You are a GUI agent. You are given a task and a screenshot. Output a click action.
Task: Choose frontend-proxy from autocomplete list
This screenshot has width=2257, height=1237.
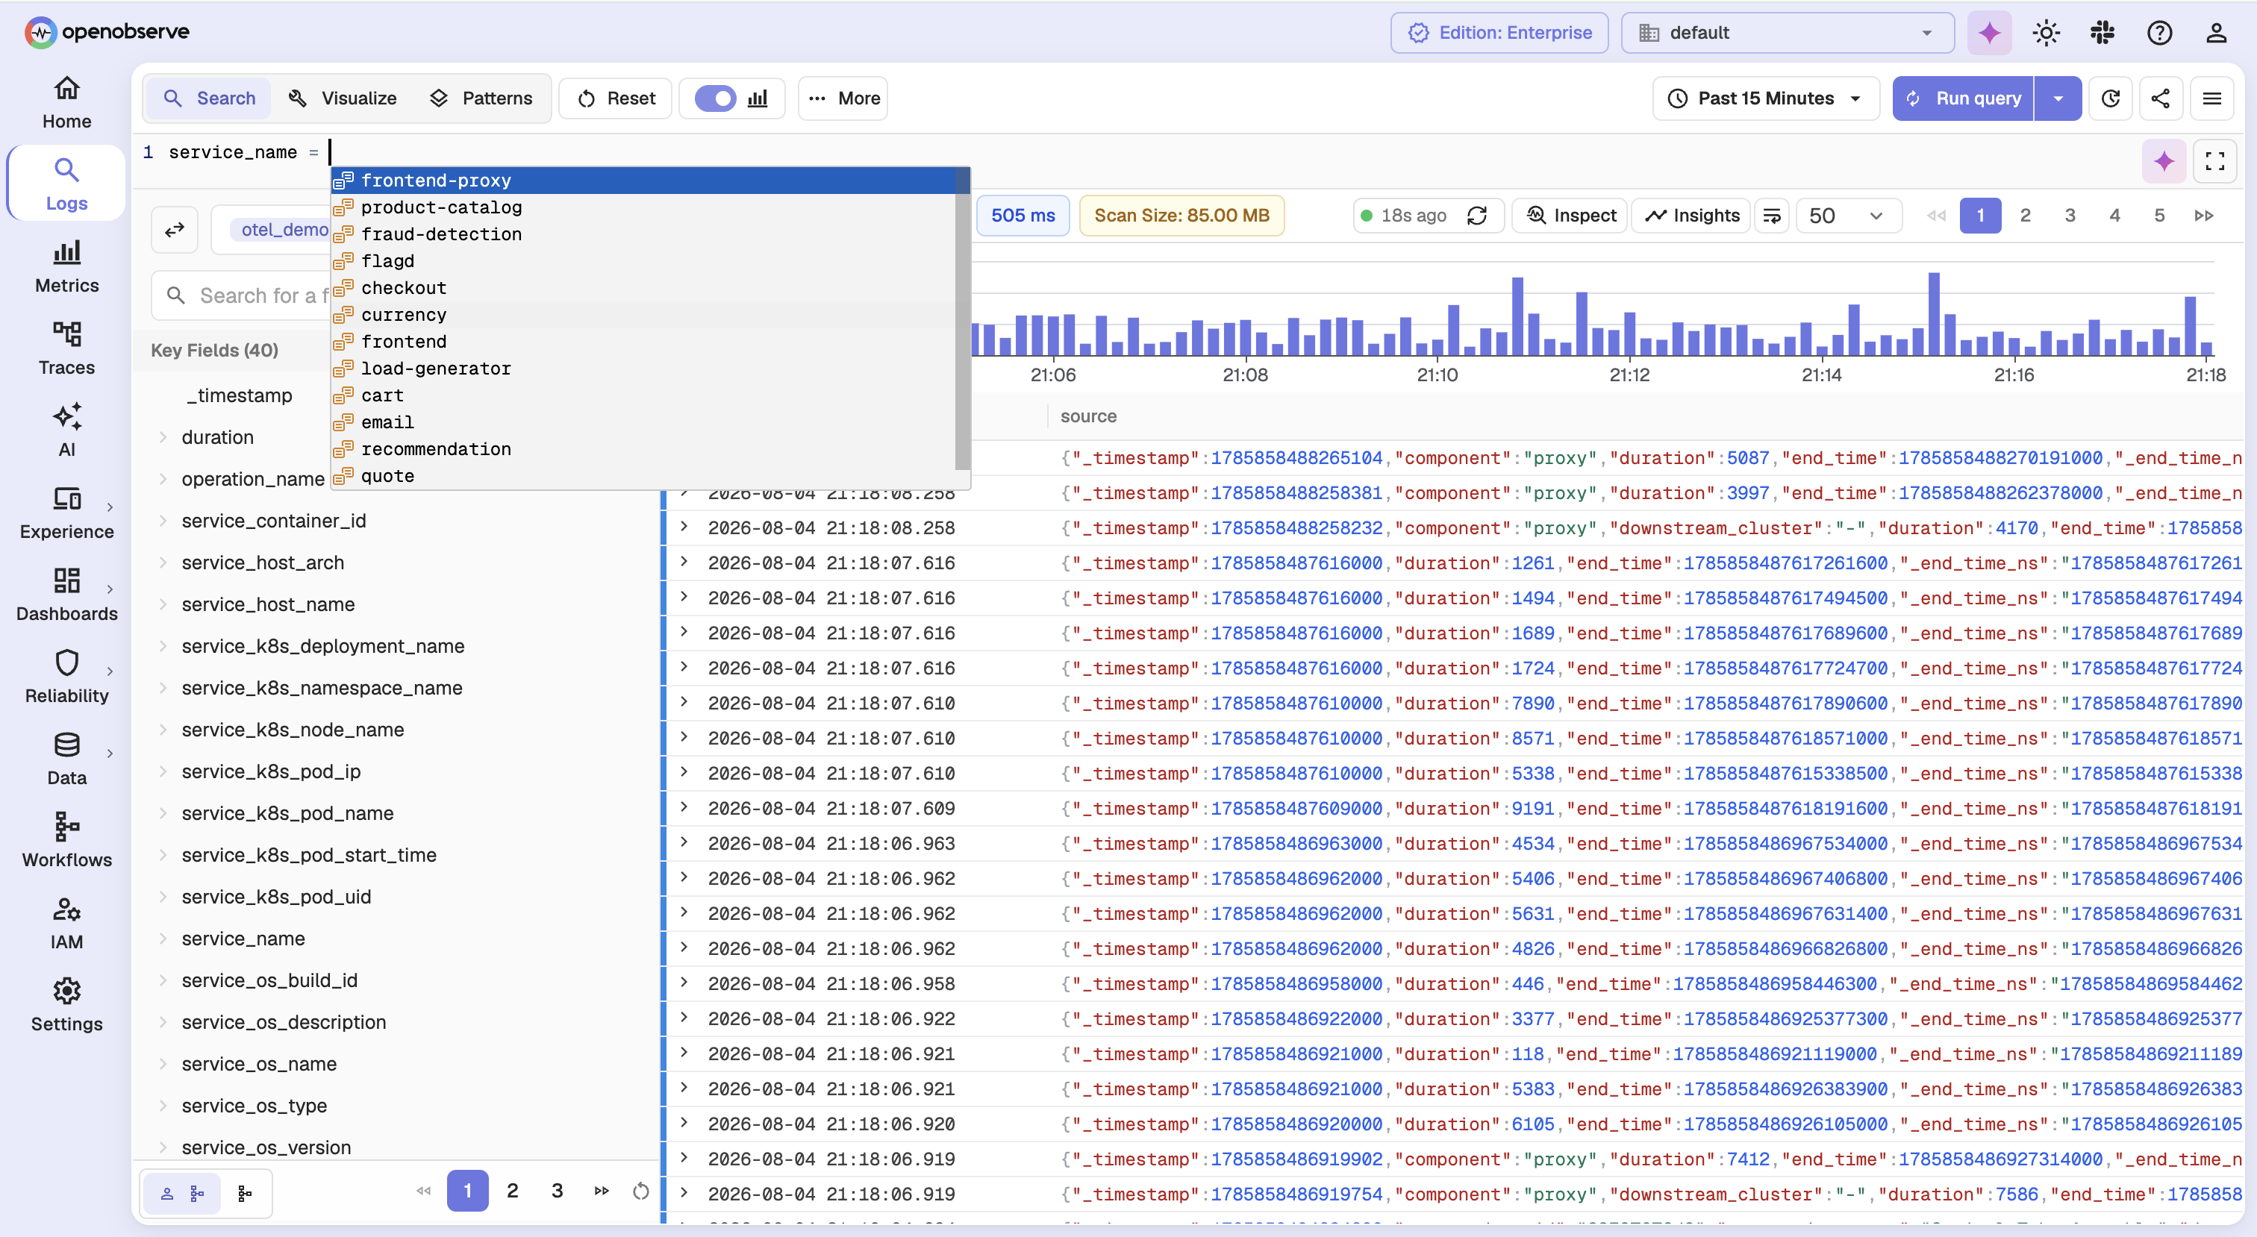tap(644, 181)
